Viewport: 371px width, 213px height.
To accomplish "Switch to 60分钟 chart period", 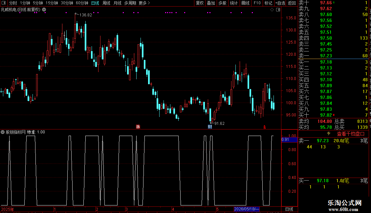I will click(x=82, y=3).
